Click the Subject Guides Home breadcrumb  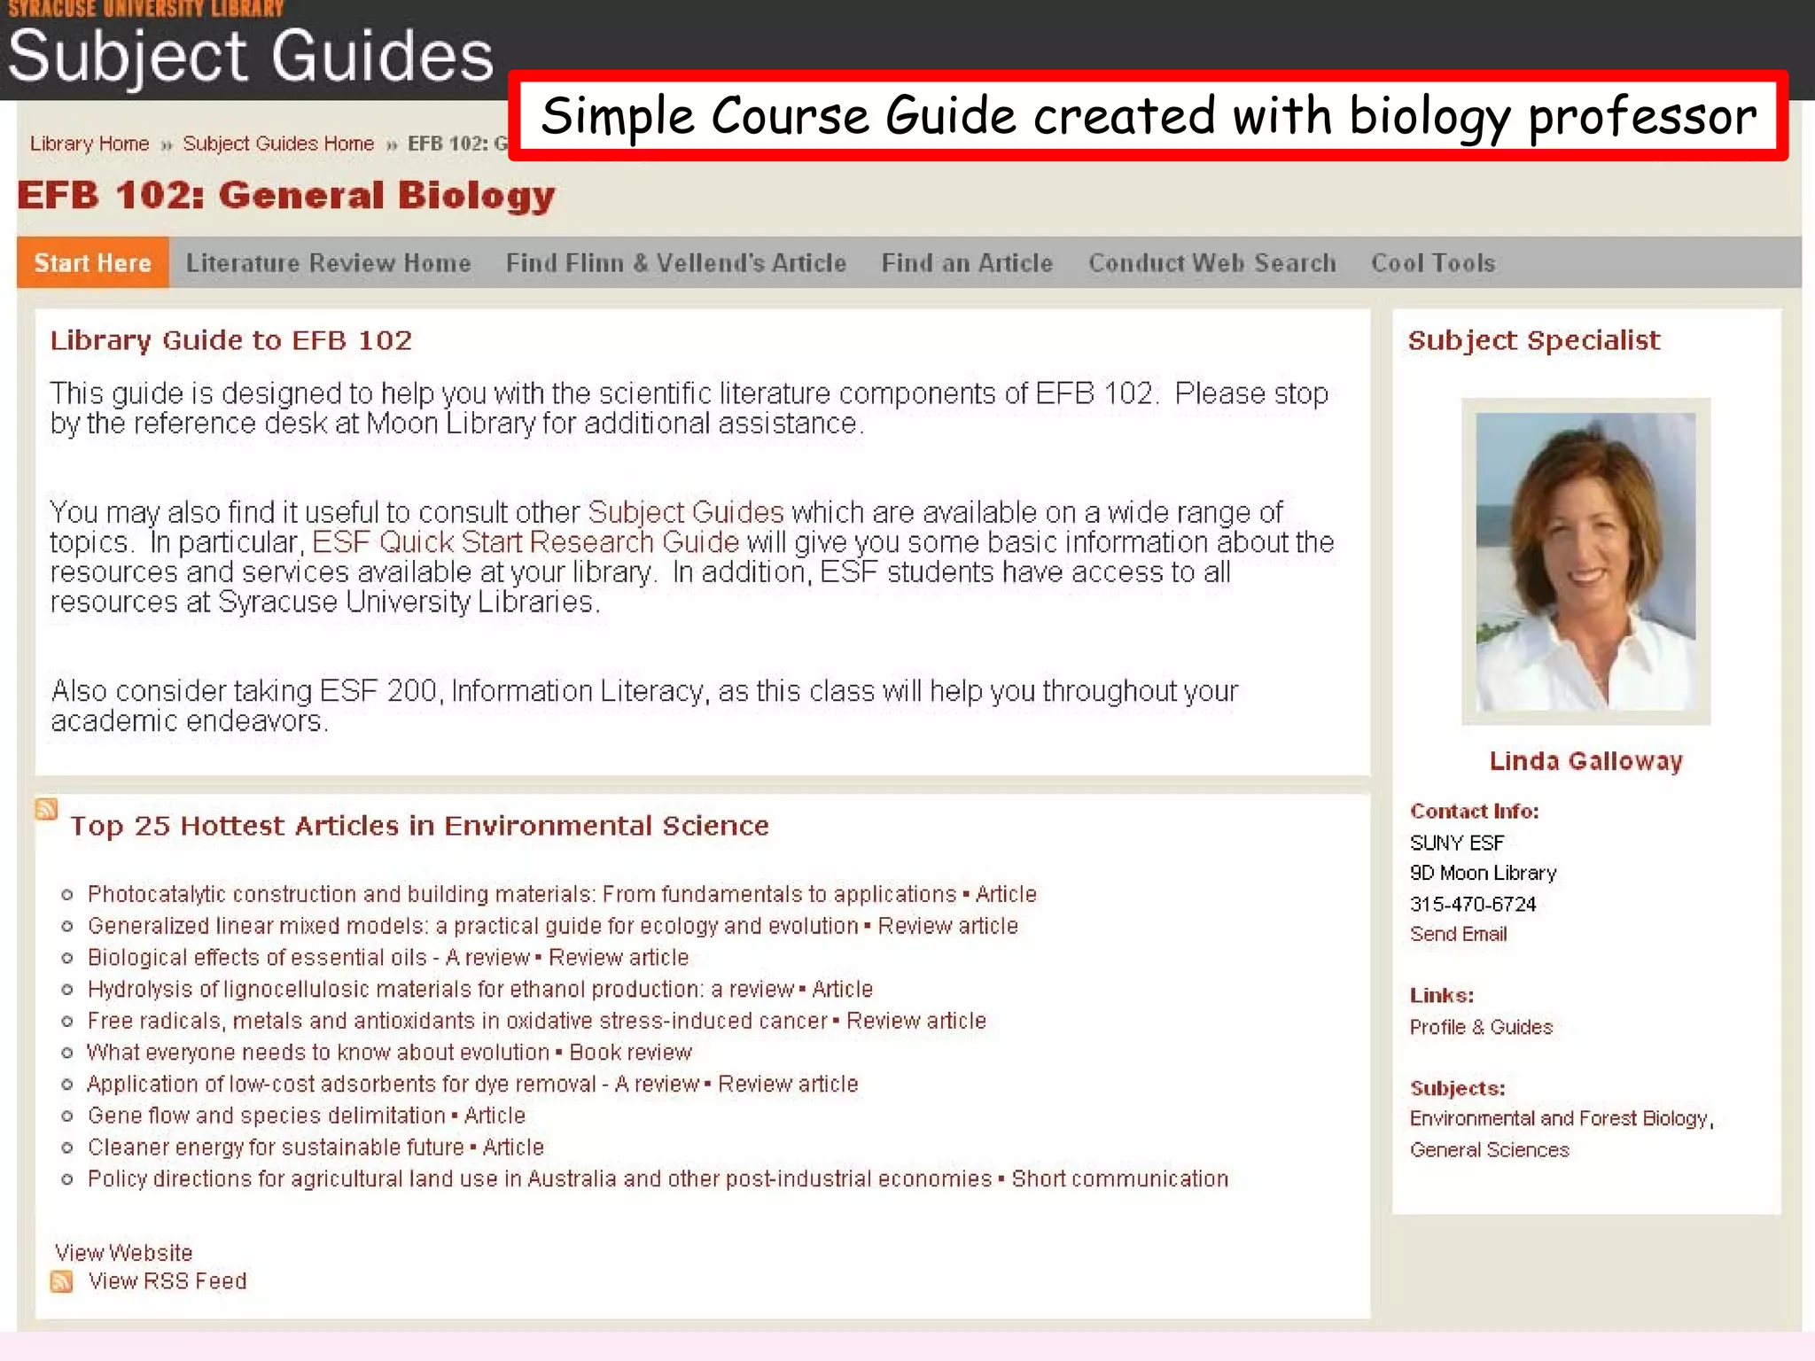click(x=278, y=144)
